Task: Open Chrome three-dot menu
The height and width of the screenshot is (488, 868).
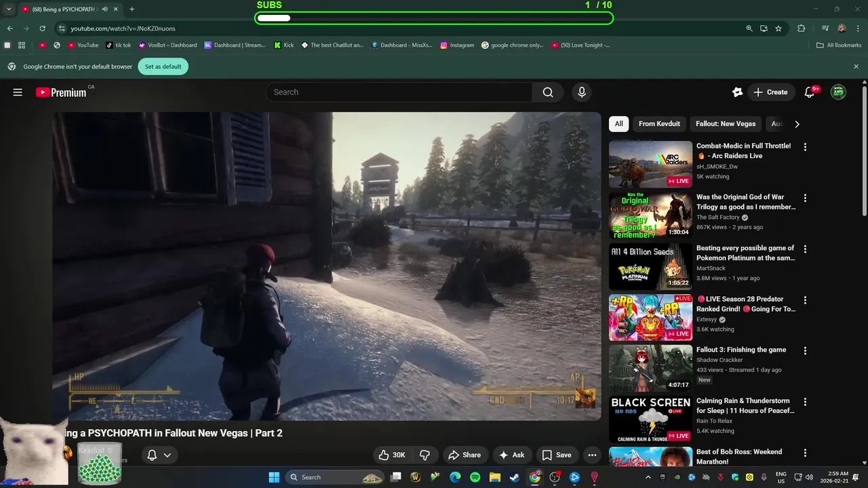Action: pyautogui.click(x=856, y=28)
